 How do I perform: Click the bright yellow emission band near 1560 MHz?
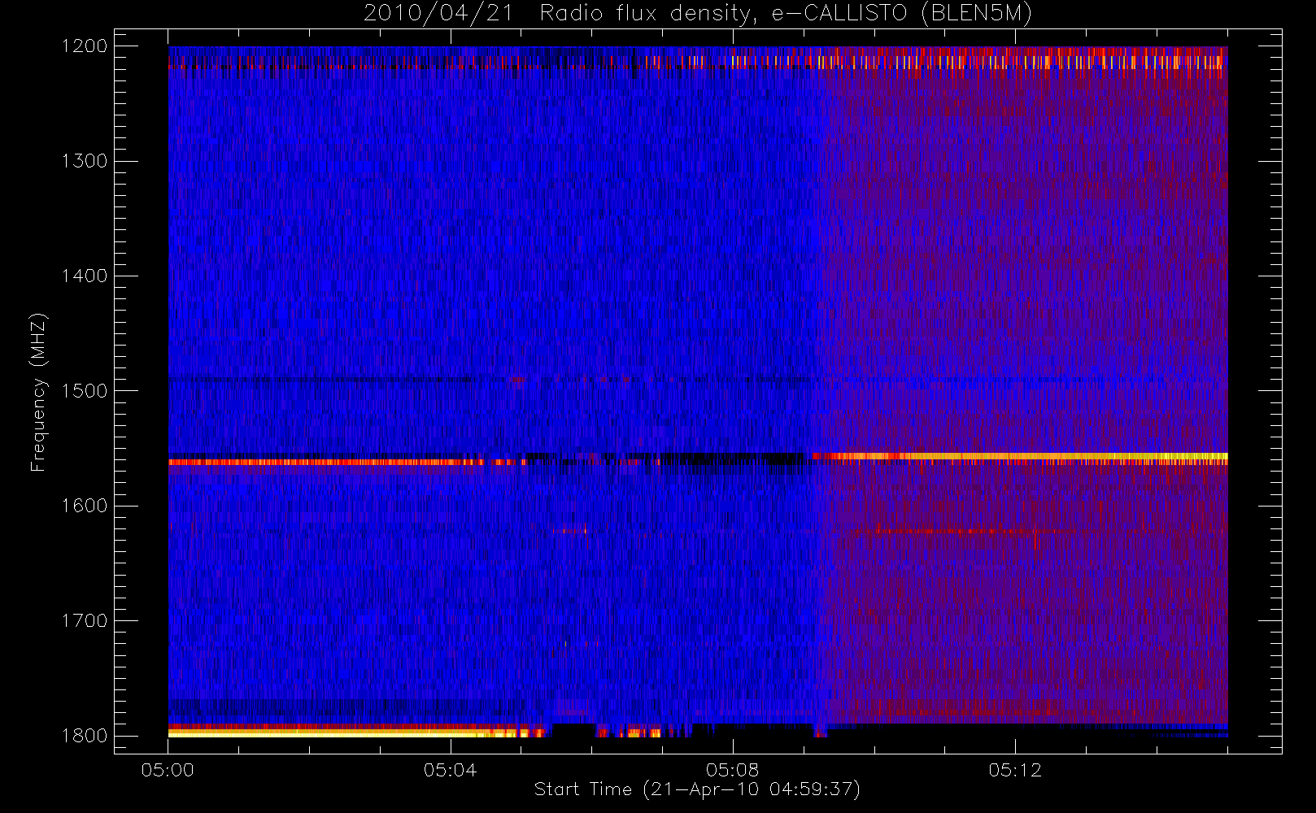point(1020,457)
